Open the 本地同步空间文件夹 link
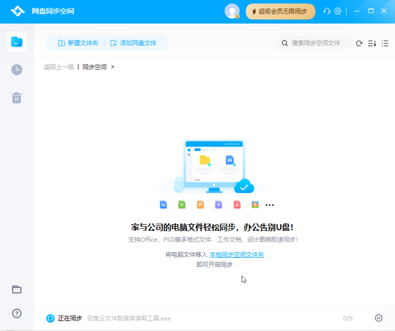The image size is (395, 331). pyautogui.click(x=236, y=255)
